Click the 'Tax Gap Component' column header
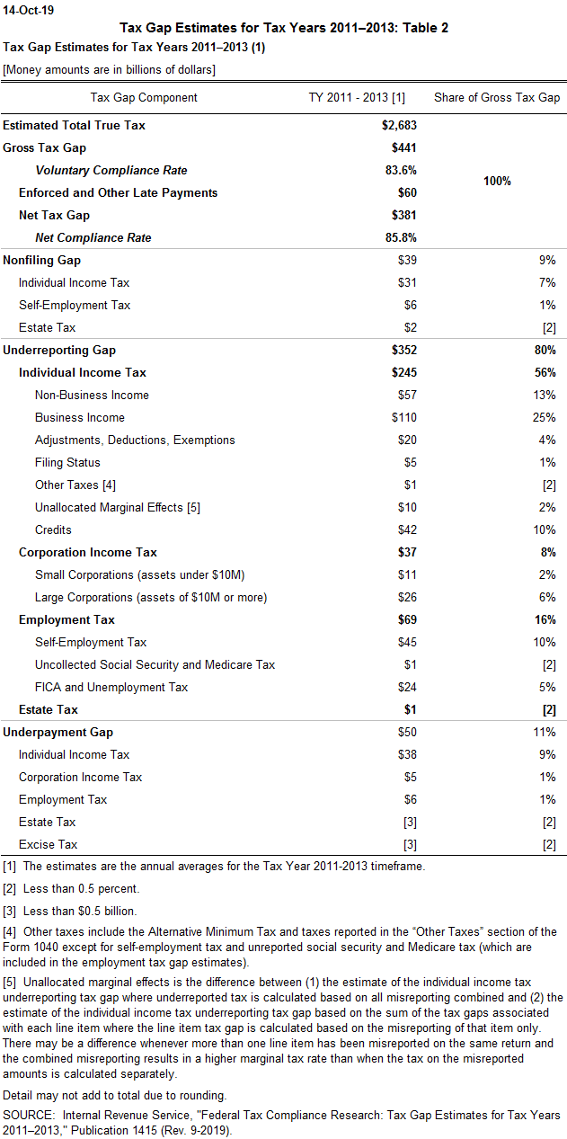The width and height of the screenshot is (567, 1139). tap(144, 97)
